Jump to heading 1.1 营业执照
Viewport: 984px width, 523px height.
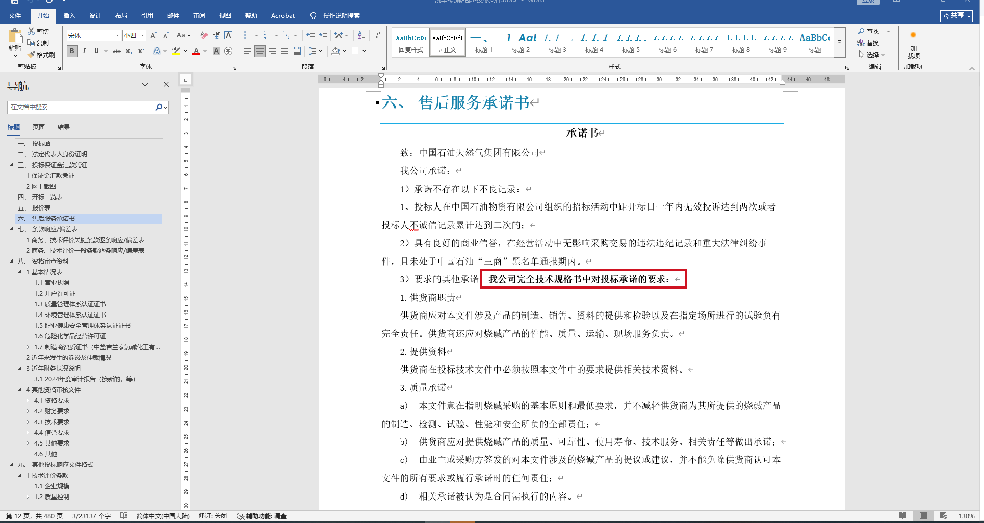click(x=52, y=283)
